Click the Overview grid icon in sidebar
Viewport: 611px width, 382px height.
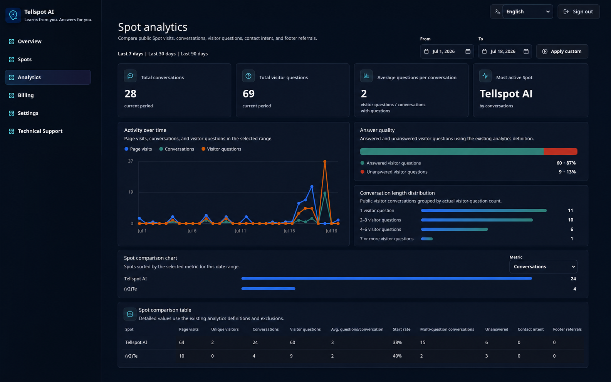12,42
